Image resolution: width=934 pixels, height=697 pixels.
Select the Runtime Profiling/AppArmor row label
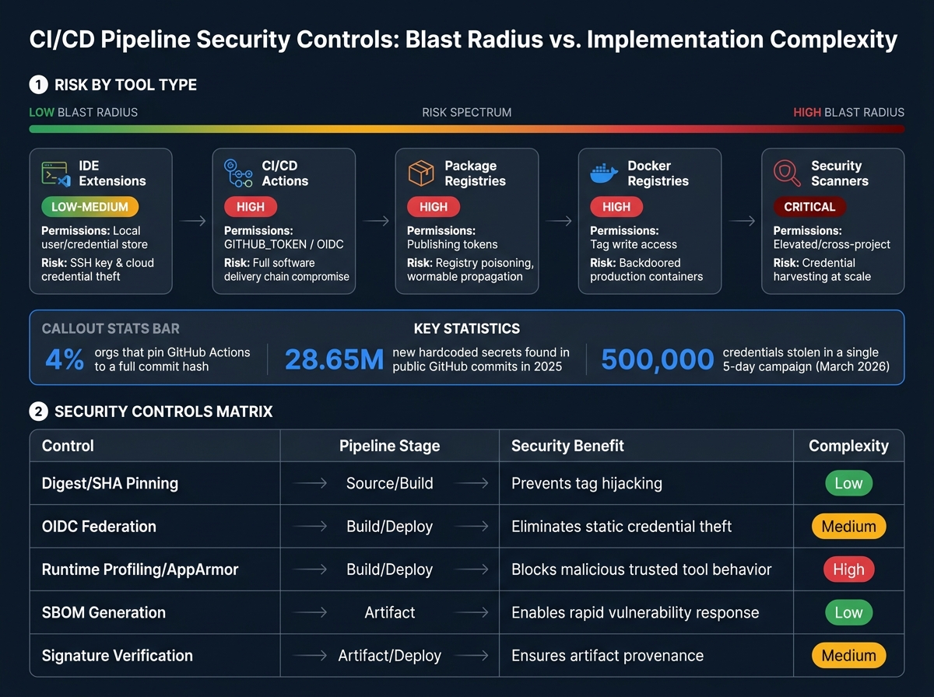pyautogui.click(x=140, y=569)
